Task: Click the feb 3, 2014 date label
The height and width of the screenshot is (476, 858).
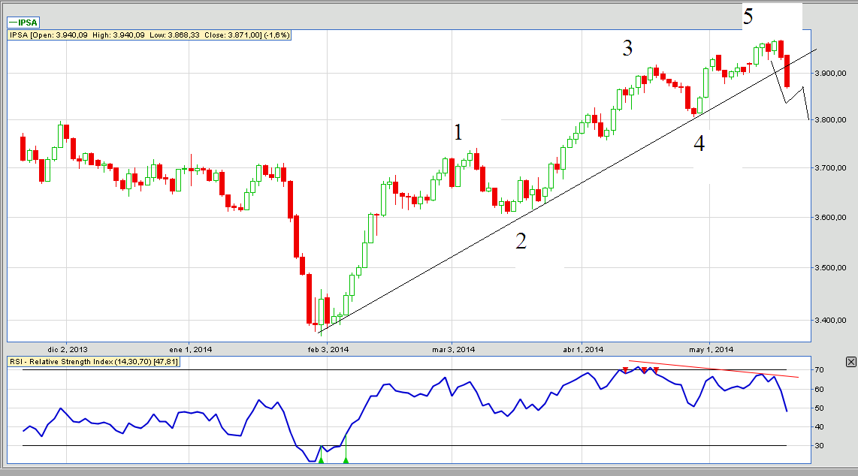Action: click(328, 349)
